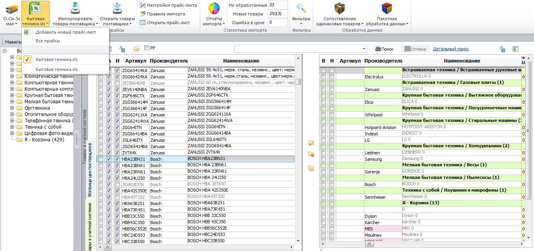
Task: Click inside the search text field
Action: click(x=298, y=49)
